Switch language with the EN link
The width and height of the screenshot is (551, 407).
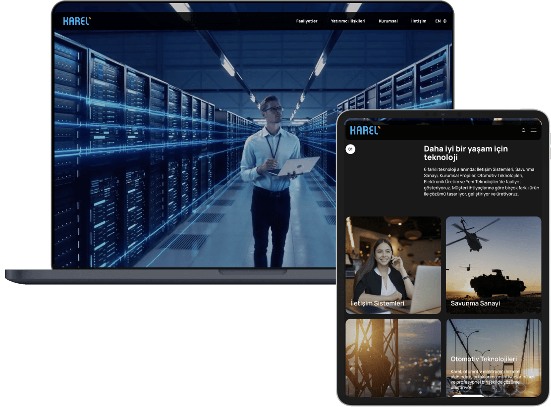tap(438, 21)
